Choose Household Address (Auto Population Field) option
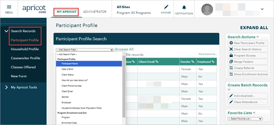The height and width of the screenshot is (125, 274). 89,108
